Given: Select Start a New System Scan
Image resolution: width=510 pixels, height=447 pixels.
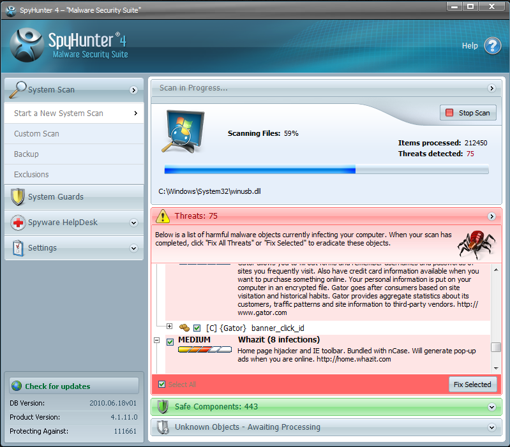Looking at the screenshot, I should tap(74, 113).
